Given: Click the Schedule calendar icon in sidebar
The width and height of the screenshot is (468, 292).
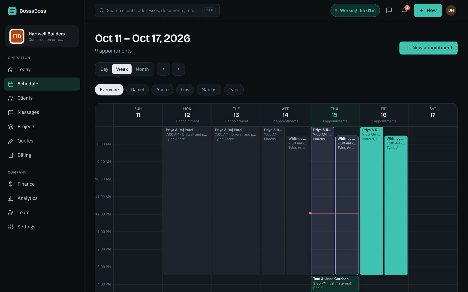Looking at the screenshot, I should click(x=11, y=84).
